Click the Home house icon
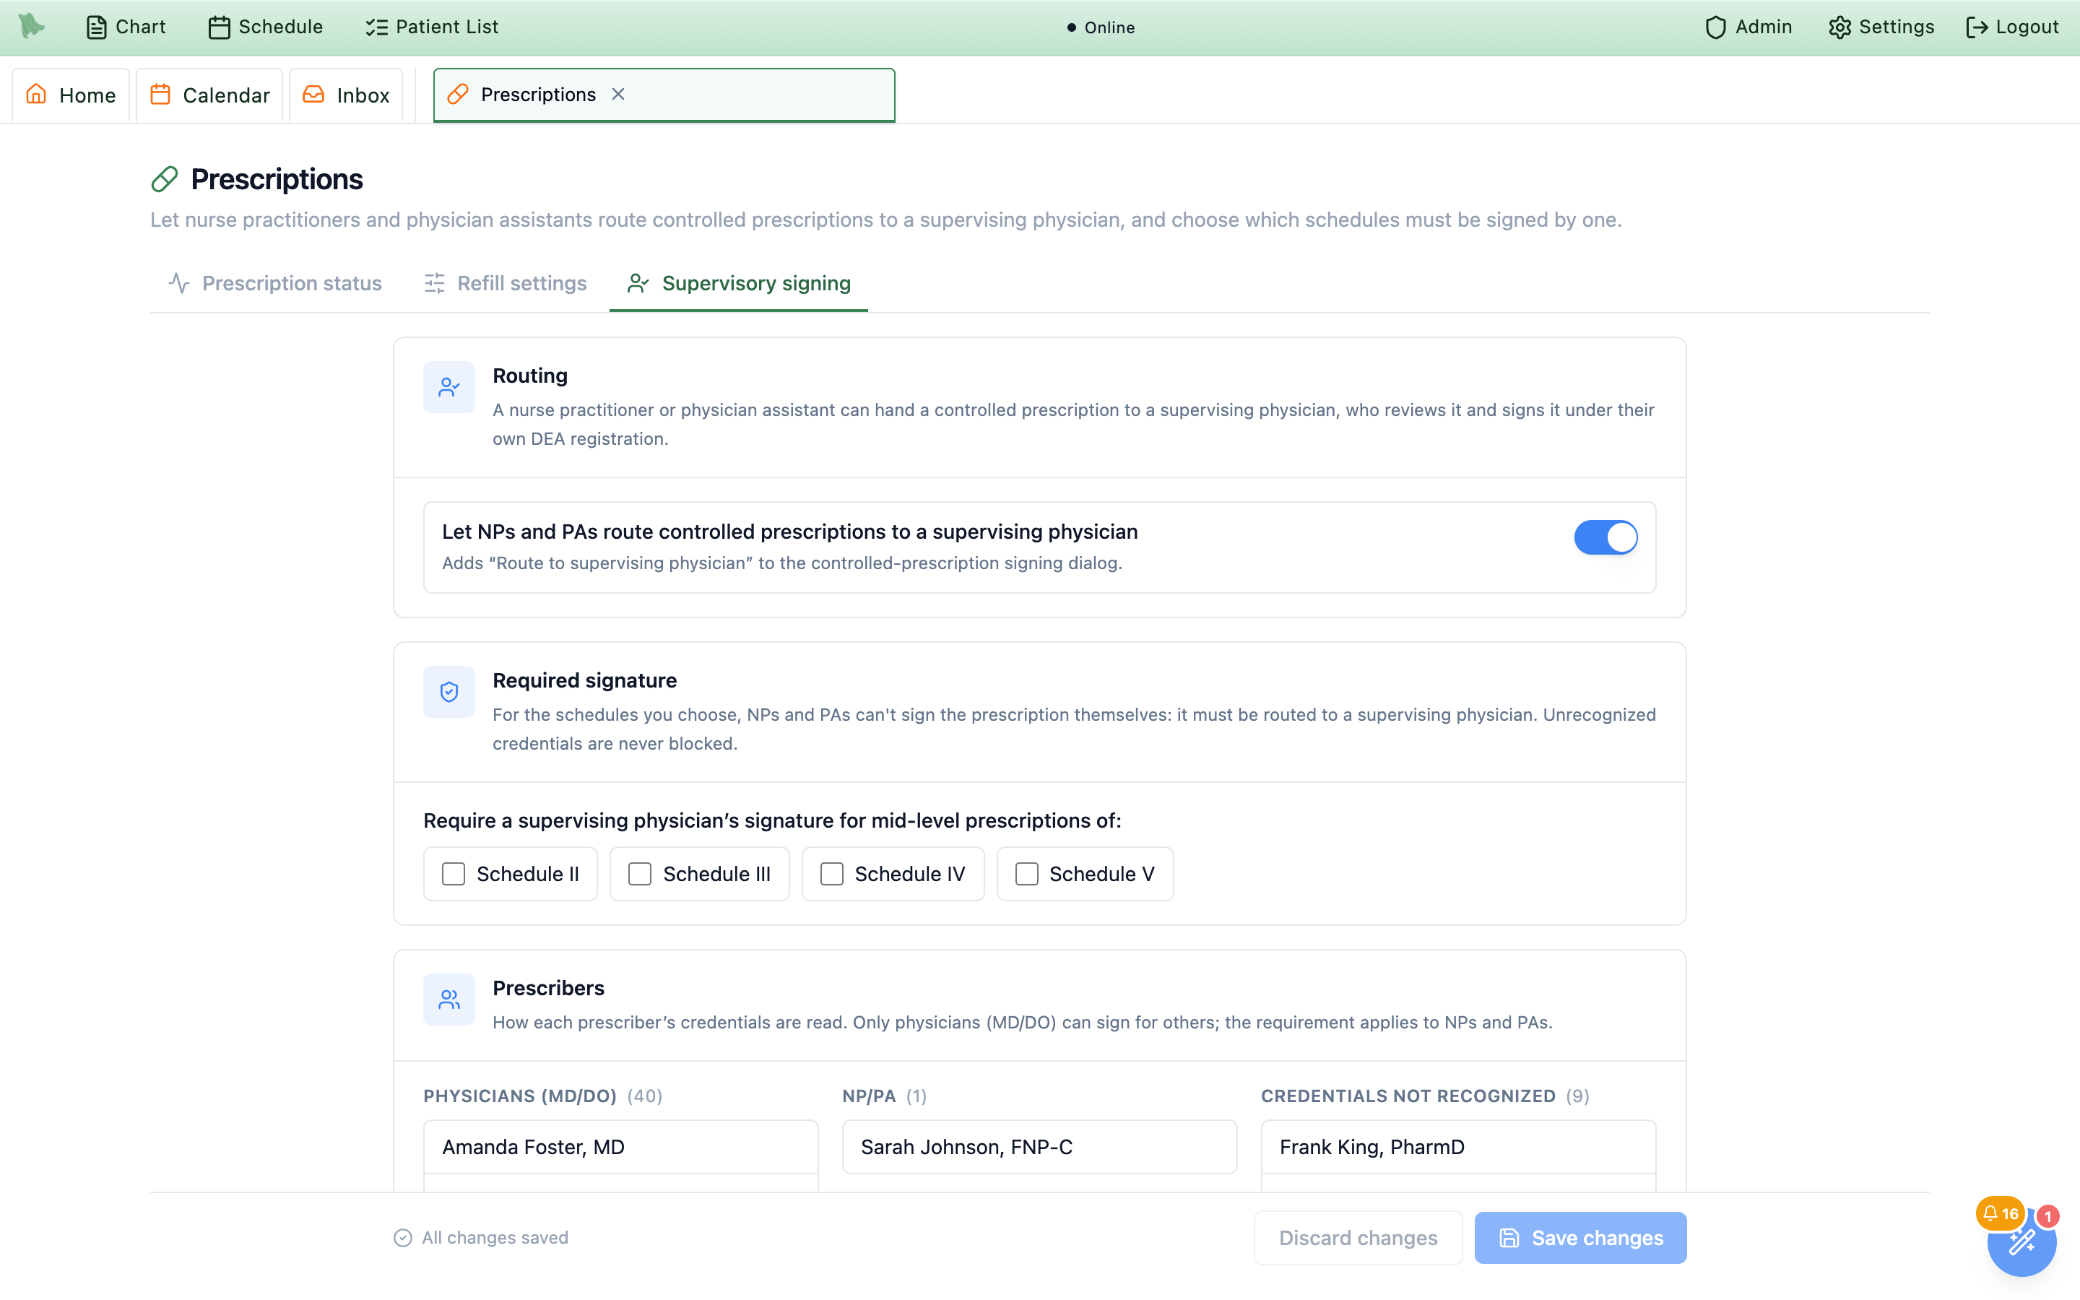 coord(36,94)
